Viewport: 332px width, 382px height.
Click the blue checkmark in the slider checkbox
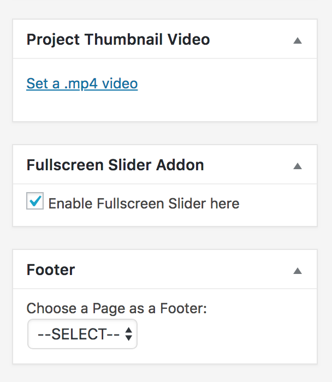pos(35,201)
